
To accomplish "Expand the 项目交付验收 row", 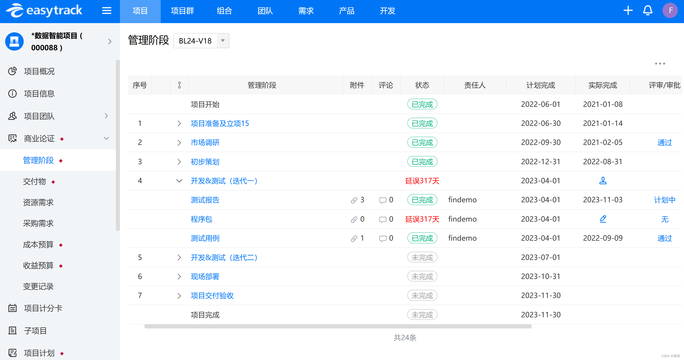I will click(179, 296).
